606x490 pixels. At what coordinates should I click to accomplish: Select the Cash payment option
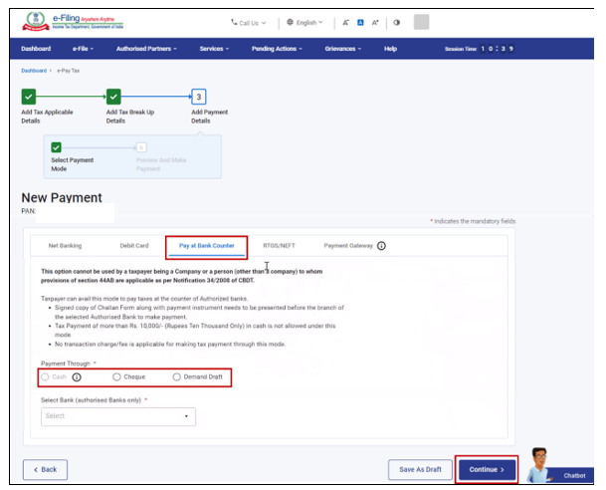click(46, 377)
